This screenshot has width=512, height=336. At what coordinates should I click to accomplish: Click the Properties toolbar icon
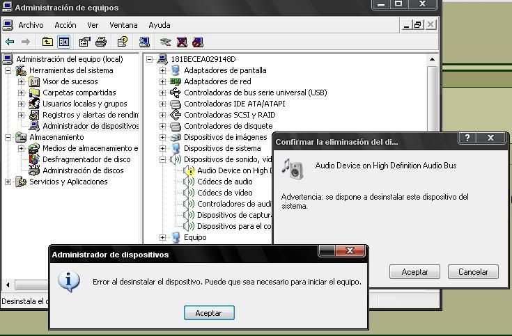(85, 42)
